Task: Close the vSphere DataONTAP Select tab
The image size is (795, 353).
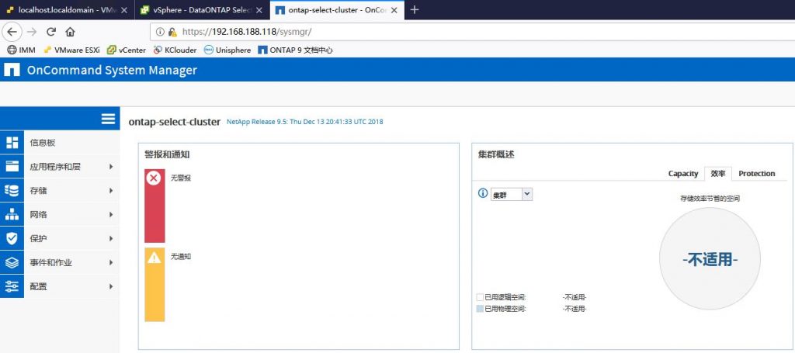Action: (x=259, y=10)
